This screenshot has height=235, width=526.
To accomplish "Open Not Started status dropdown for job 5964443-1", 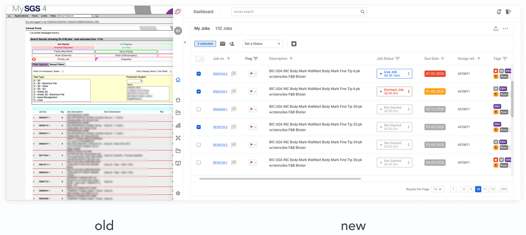I will click(394, 109).
